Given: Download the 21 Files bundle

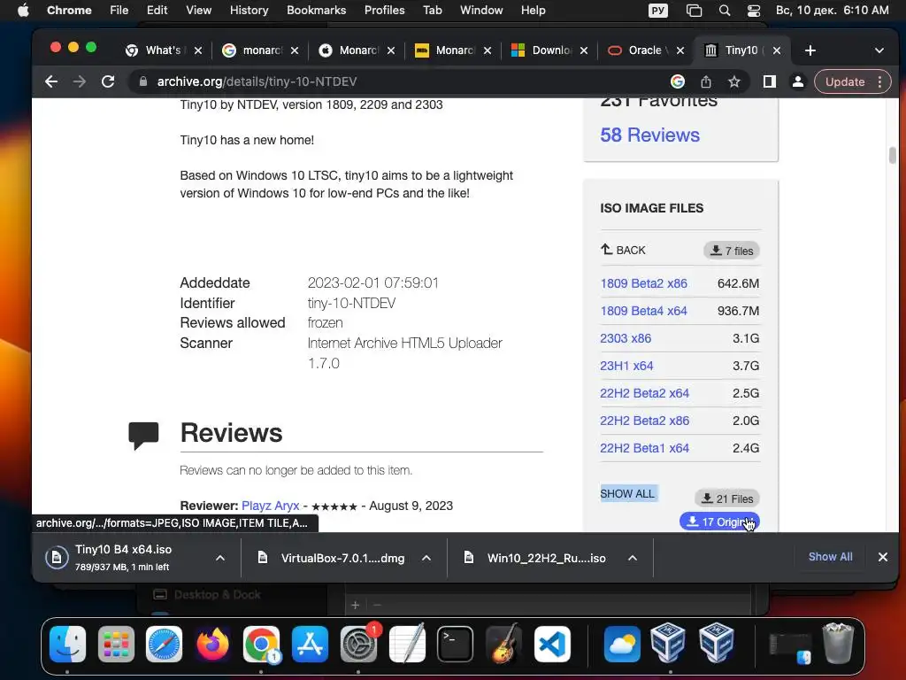Looking at the screenshot, I should (727, 498).
